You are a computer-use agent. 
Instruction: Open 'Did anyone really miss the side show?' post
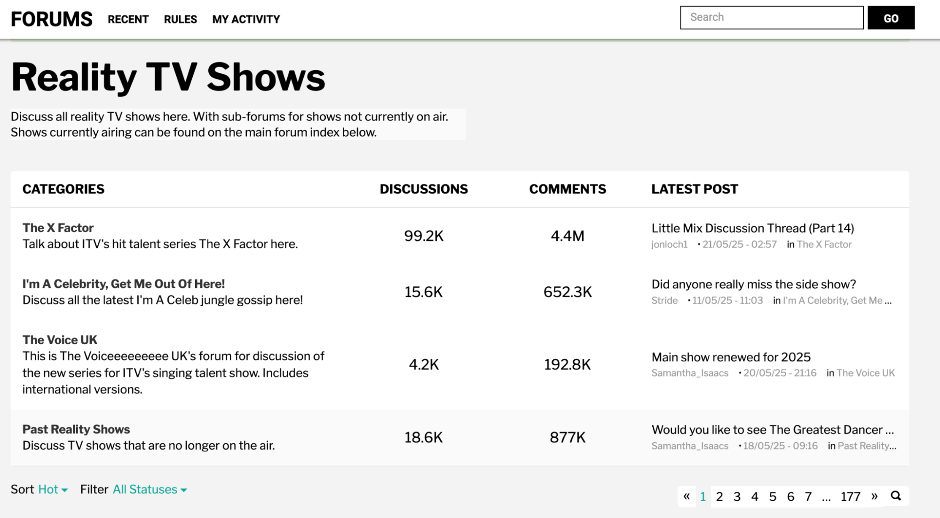753,284
